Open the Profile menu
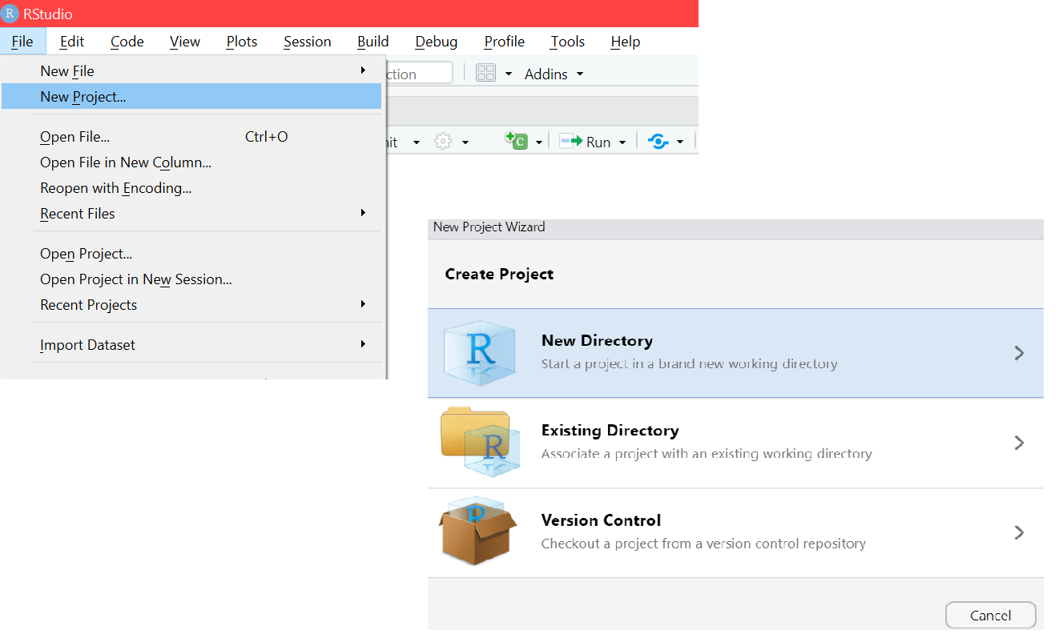The height and width of the screenshot is (642, 1059). 505,42
